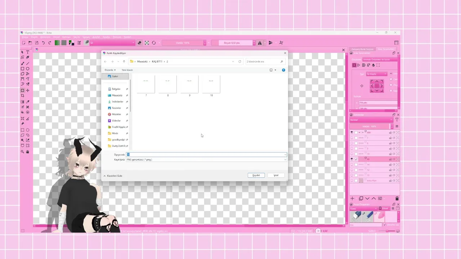Select the Elliptical Selection tool
Screen dimensions: 461x259
28,130
